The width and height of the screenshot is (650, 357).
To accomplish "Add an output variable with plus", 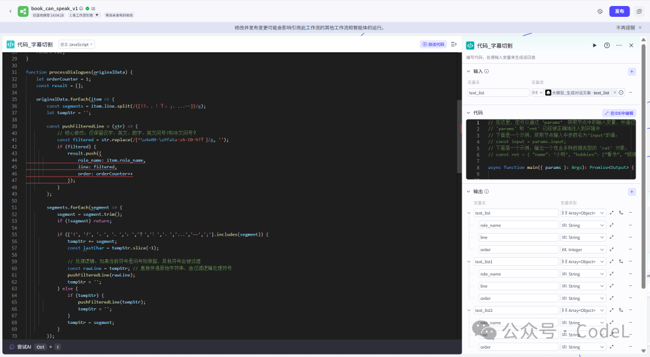I will click(632, 192).
